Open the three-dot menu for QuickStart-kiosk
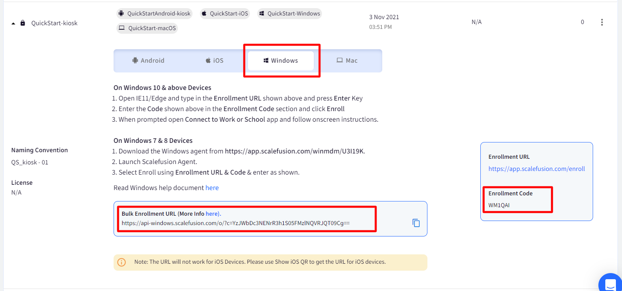 (x=602, y=22)
